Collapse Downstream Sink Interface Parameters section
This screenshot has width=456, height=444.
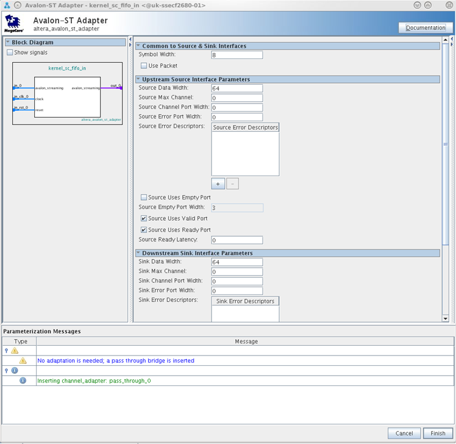pos(138,253)
